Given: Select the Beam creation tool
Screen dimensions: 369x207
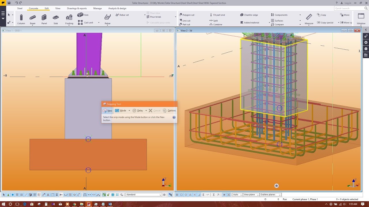Looking at the screenshot, I should pos(32,18).
